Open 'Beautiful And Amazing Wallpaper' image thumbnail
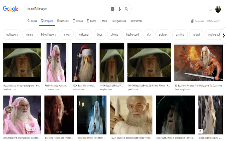The height and width of the screenshot is (141, 226). [22, 63]
